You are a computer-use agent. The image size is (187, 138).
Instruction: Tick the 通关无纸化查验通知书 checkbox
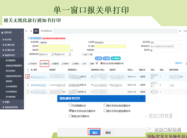pyautogui.click(x=105, y=111)
